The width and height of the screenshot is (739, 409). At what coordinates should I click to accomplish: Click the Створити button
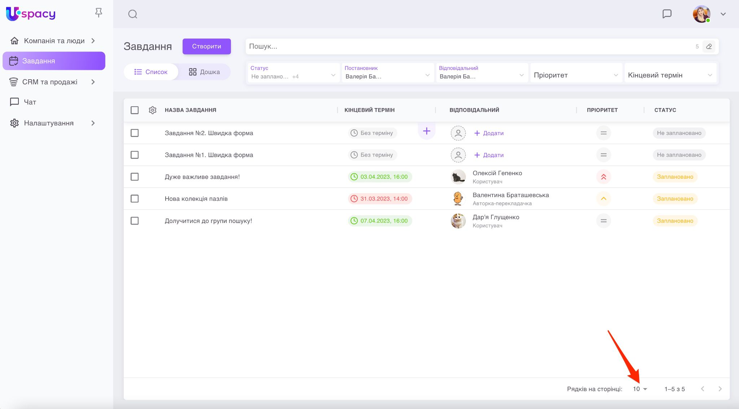click(206, 46)
